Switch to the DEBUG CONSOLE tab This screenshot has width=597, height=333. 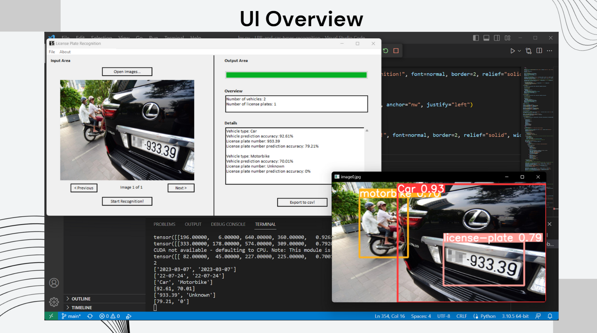pyautogui.click(x=228, y=224)
